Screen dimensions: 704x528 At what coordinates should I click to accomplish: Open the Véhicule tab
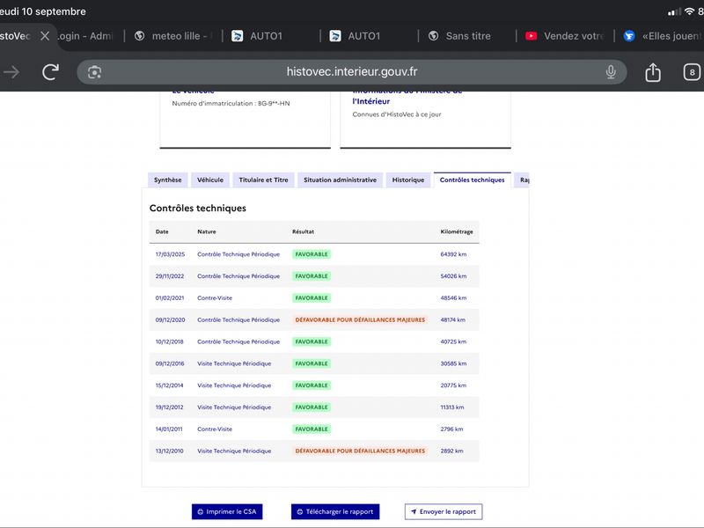[x=210, y=180]
